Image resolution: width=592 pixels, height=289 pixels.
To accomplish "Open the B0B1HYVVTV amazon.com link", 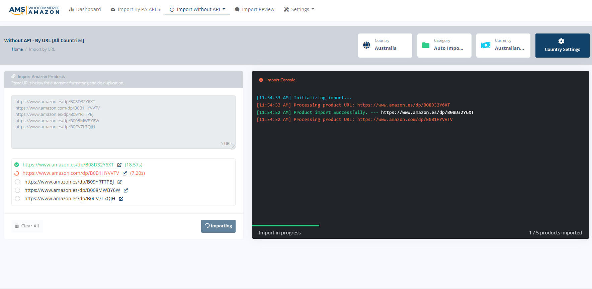I will pos(71,173).
